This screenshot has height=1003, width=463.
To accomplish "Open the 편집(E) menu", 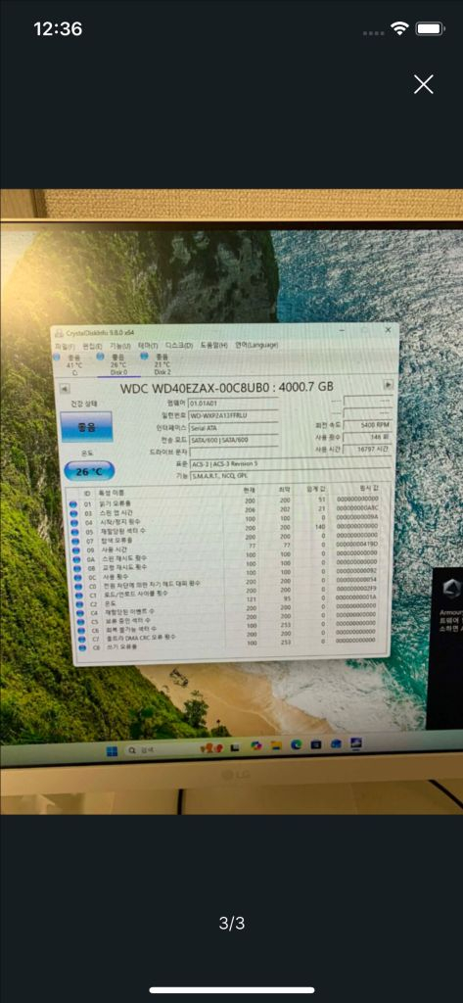I will click(92, 346).
